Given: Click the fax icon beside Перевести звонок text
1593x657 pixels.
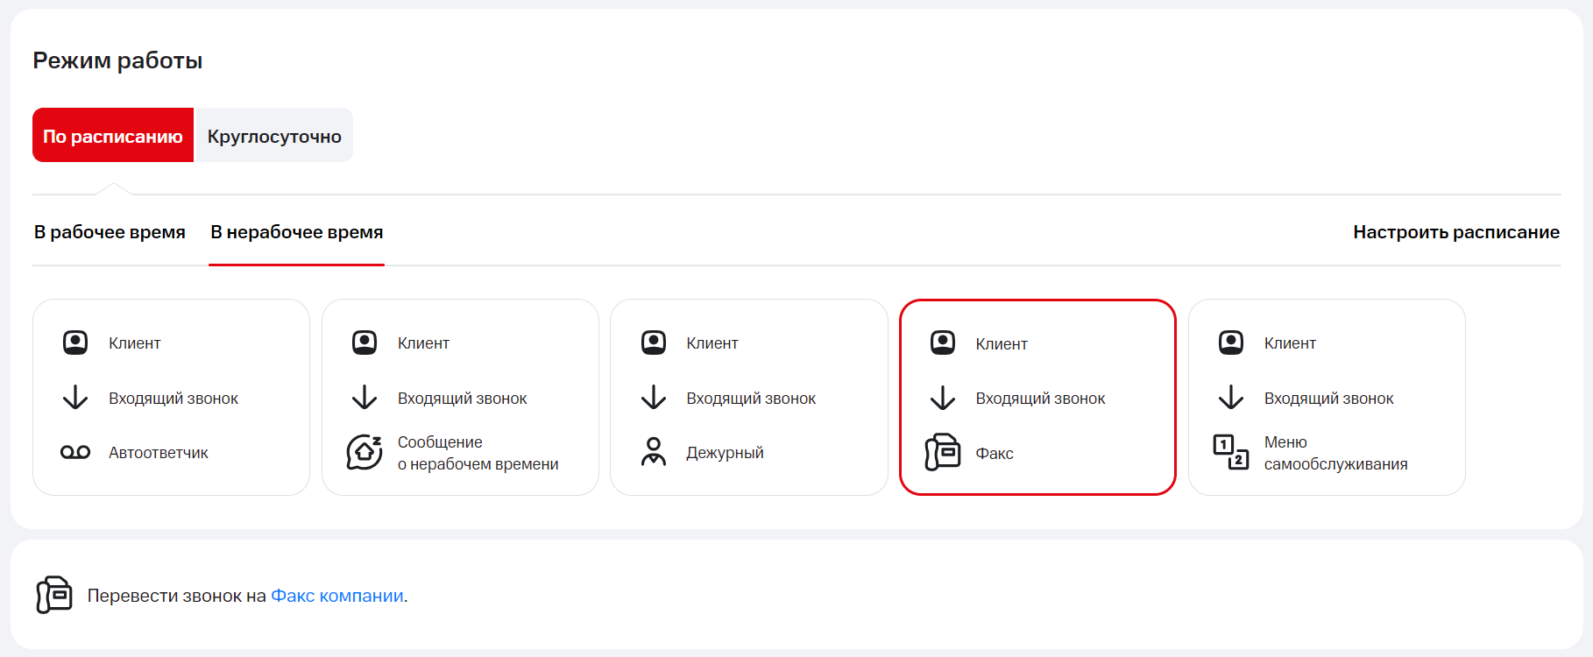Looking at the screenshot, I should coord(54,596).
